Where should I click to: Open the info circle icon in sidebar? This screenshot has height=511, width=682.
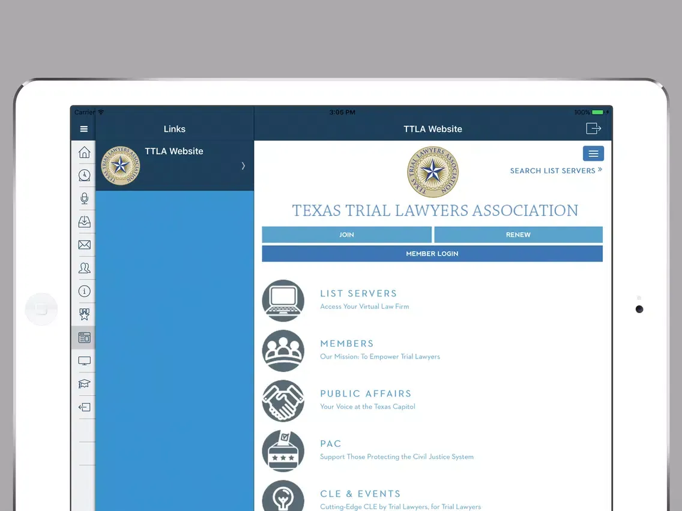click(x=85, y=291)
